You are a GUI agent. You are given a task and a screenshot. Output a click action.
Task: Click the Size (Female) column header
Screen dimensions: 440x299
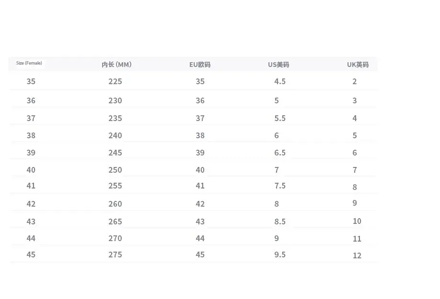click(x=29, y=63)
